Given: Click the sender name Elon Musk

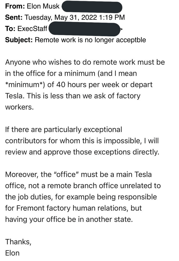Looking at the screenshot, I should (x=43, y=6).
